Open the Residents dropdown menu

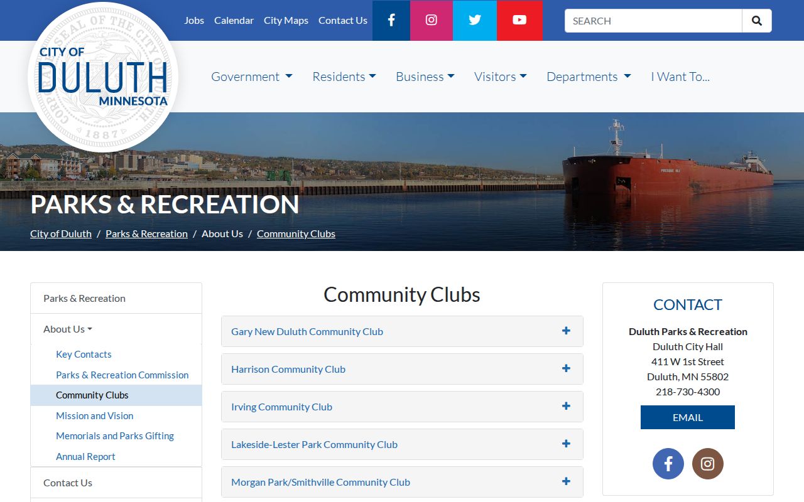point(344,77)
